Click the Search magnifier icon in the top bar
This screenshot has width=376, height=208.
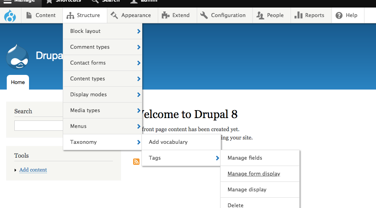click(x=95, y=1)
